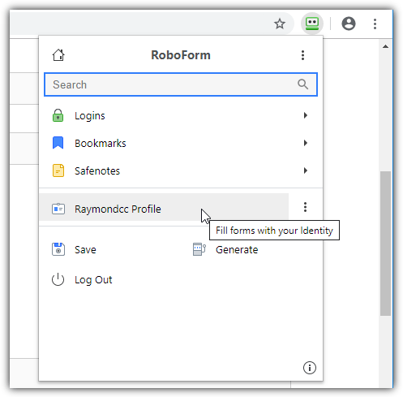The width and height of the screenshot is (403, 397).
Task: Click the scrollbar up arrow
Action: point(385,46)
